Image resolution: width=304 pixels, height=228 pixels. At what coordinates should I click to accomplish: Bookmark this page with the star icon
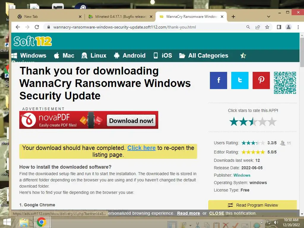tap(267, 27)
